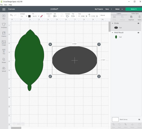Image resolution: width=142 pixels, height=129 pixels.
Task: Duplicate the selected layer
Action: coord(131,18)
